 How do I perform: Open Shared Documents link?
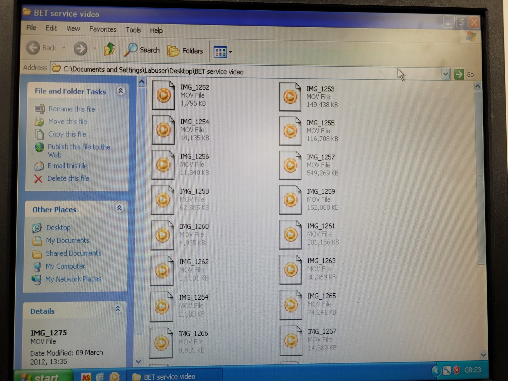[x=73, y=253]
